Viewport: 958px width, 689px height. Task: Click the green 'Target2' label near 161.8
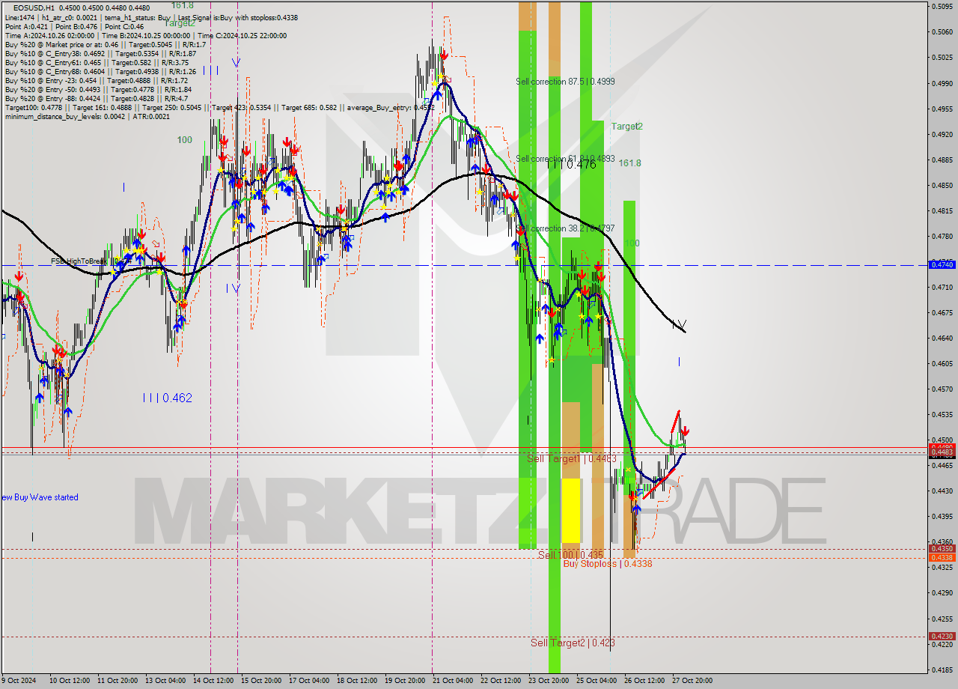pos(626,127)
